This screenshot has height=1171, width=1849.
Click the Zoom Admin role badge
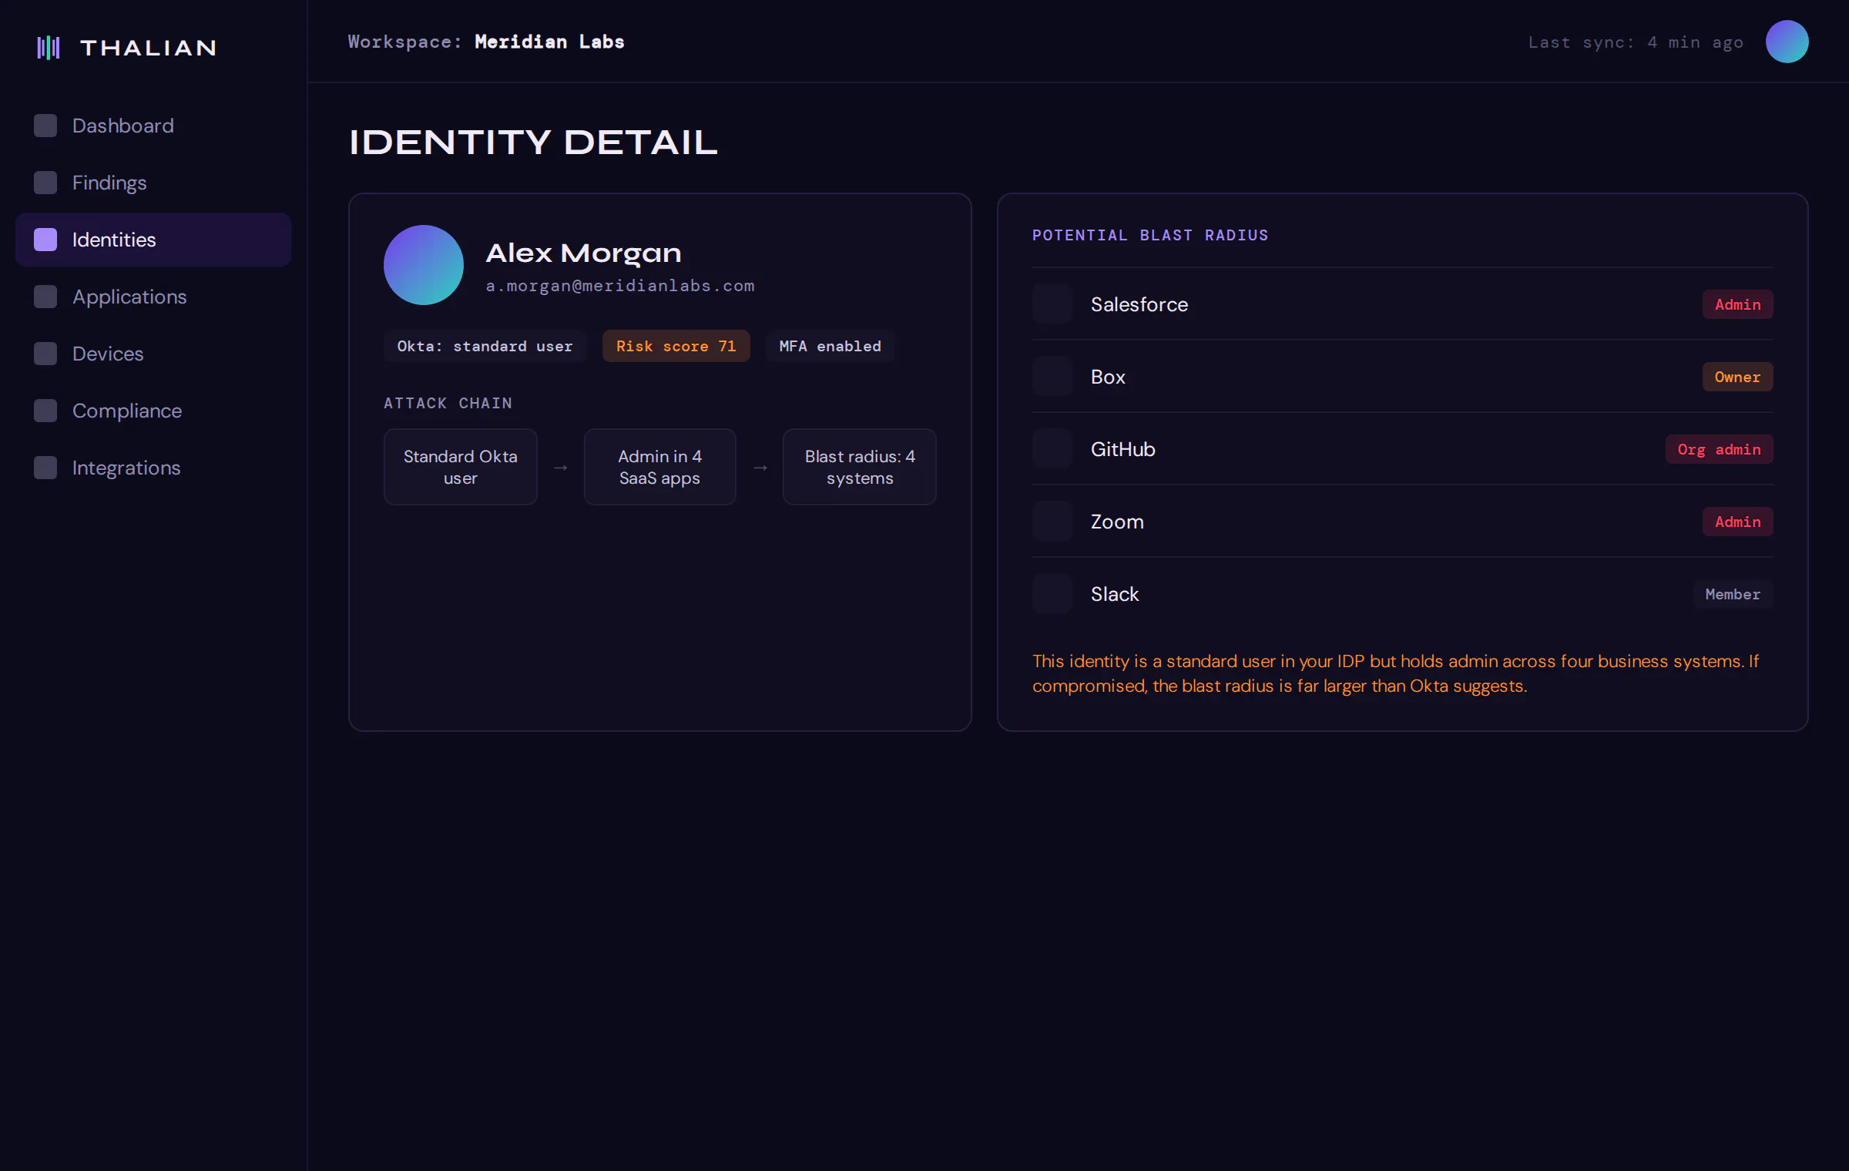[x=1737, y=522]
